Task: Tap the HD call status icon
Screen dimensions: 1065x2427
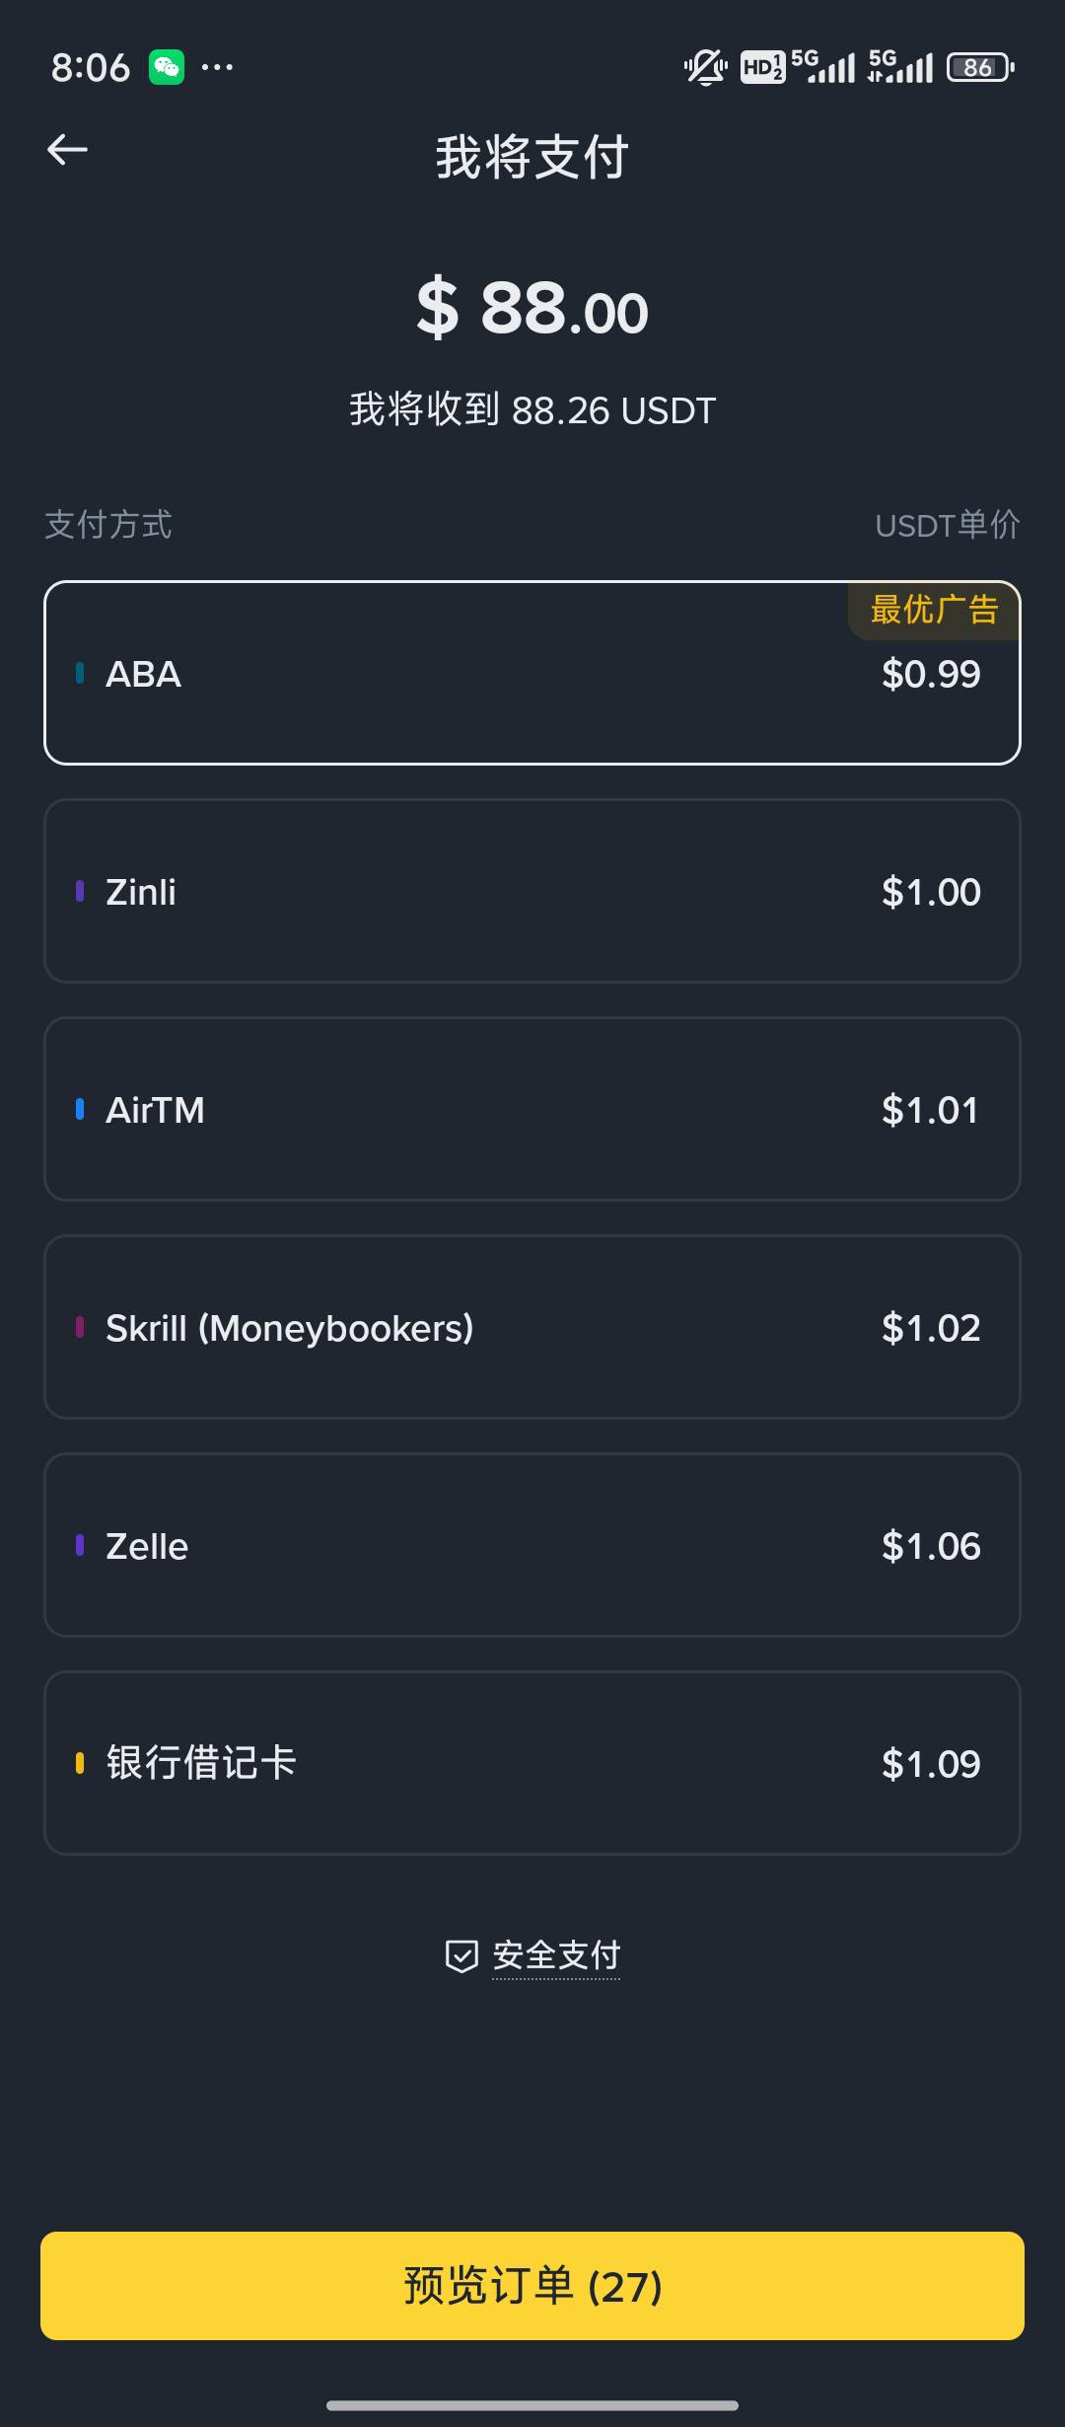Action: tap(762, 67)
